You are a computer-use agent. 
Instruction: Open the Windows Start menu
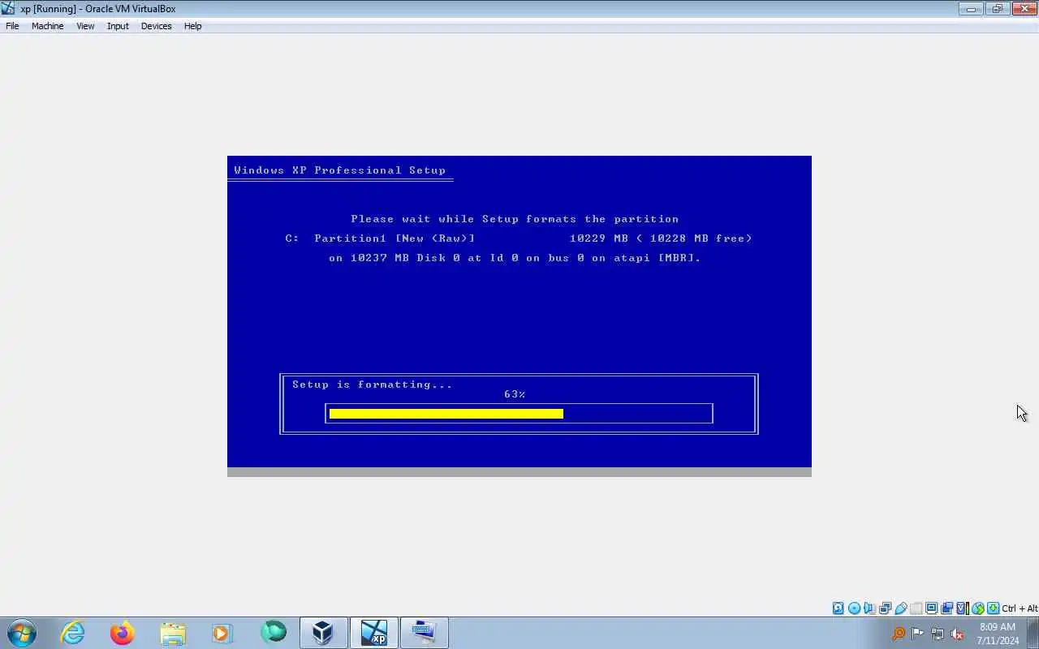[x=21, y=633]
